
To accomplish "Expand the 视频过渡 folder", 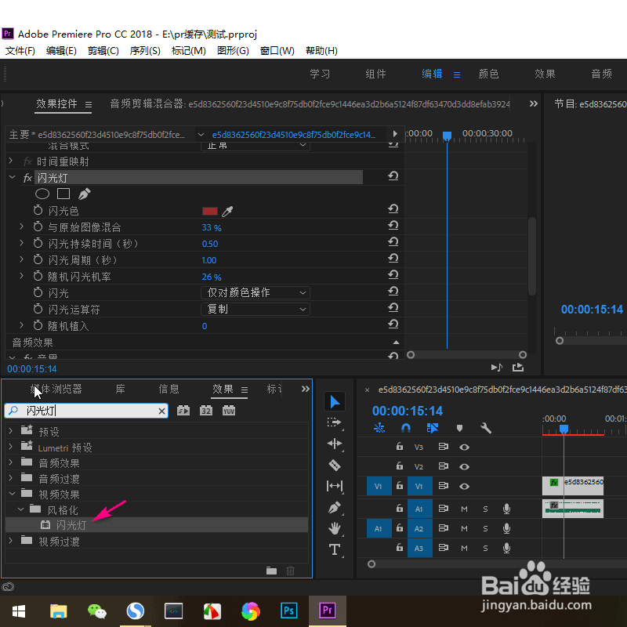I will 11,541.
